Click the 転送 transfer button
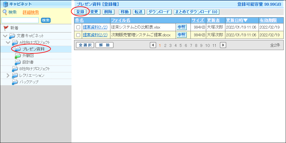 (x=139, y=12)
